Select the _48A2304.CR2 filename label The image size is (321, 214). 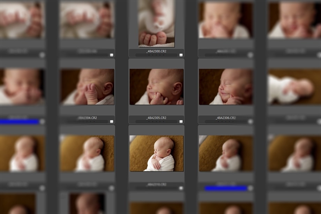(x=87, y=118)
